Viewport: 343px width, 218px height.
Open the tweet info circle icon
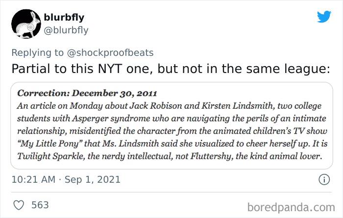point(323,181)
